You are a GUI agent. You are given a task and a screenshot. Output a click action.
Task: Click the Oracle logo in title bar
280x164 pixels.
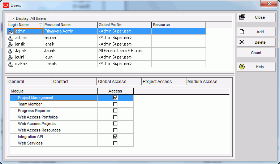click(6, 5)
